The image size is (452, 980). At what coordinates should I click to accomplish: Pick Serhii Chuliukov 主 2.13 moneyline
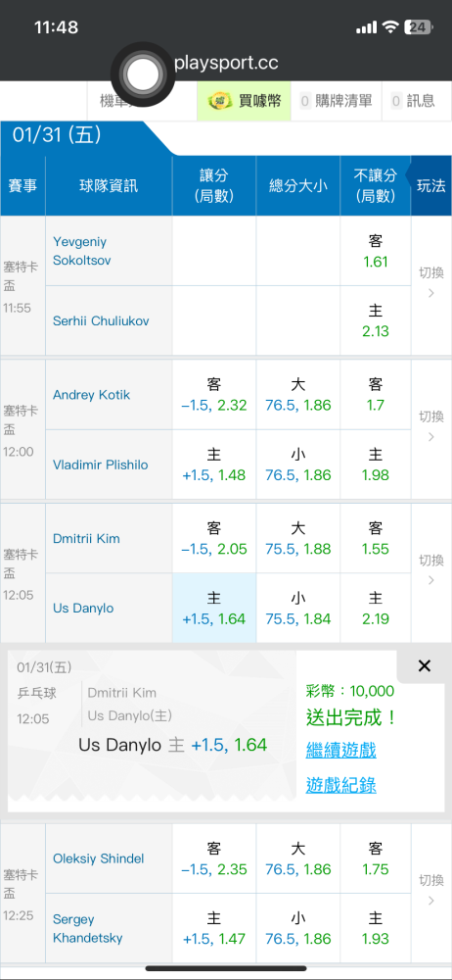coord(376,321)
